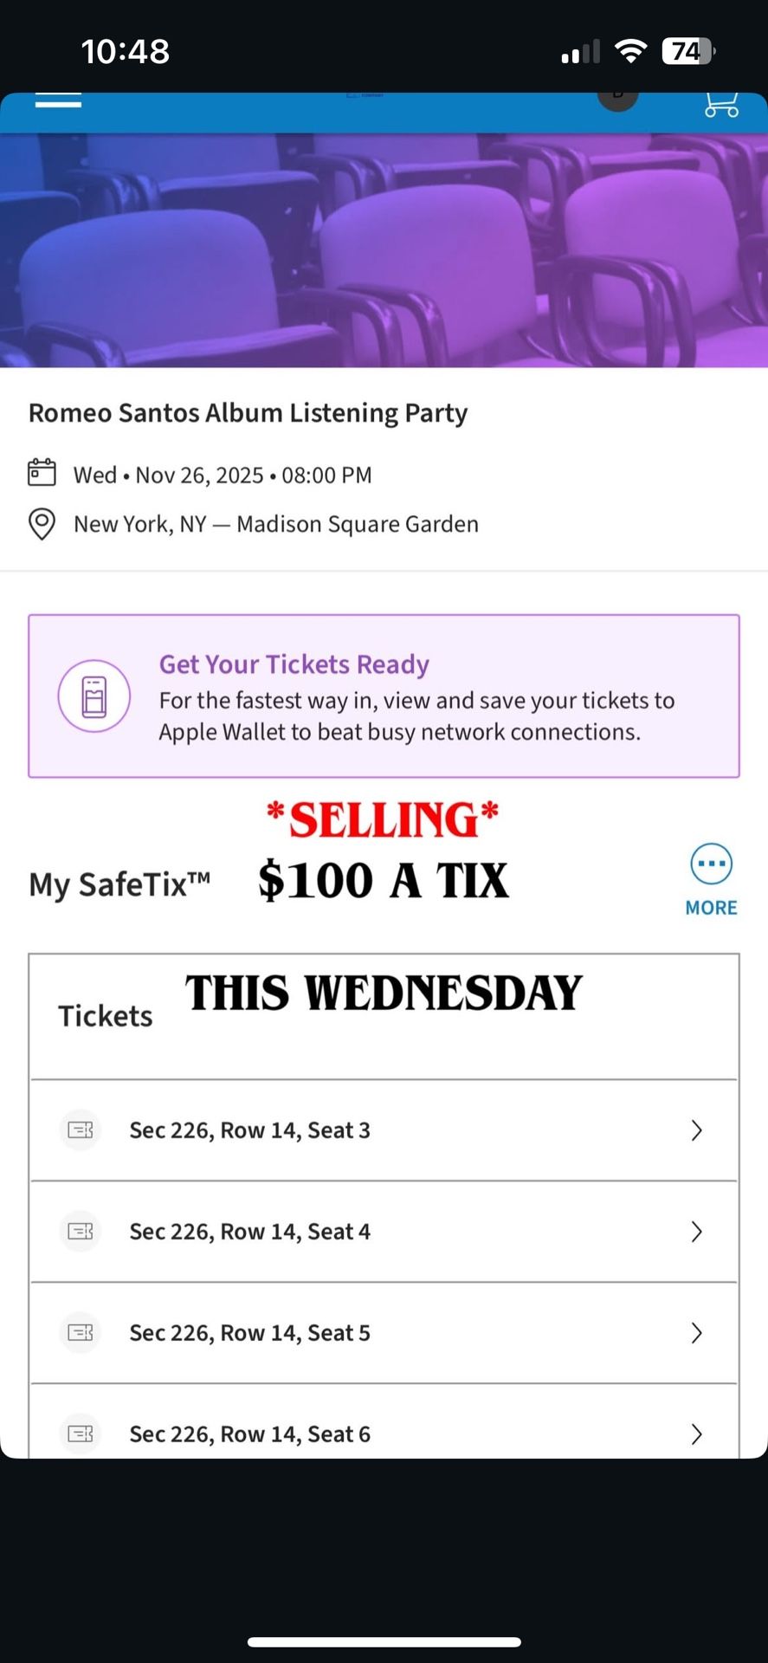The width and height of the screenshot is (768, 1663).
Task: Tap the New York, NY — Madison Square Garden text
Action: tap(275, 524)
